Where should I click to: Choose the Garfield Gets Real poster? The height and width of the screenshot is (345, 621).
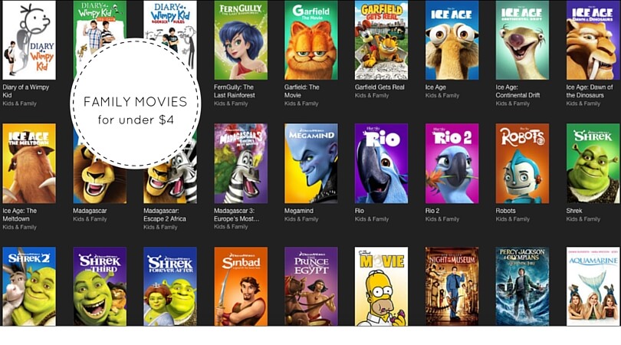[x=381, y=40]
